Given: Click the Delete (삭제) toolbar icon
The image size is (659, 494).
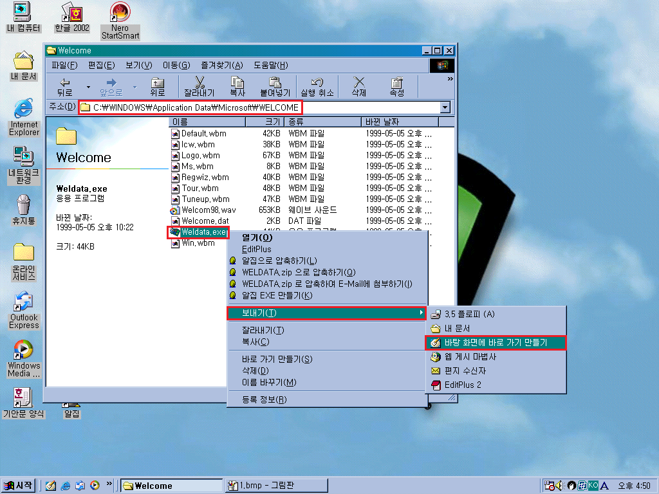Looking at the screenshot, I should [358, 86].
